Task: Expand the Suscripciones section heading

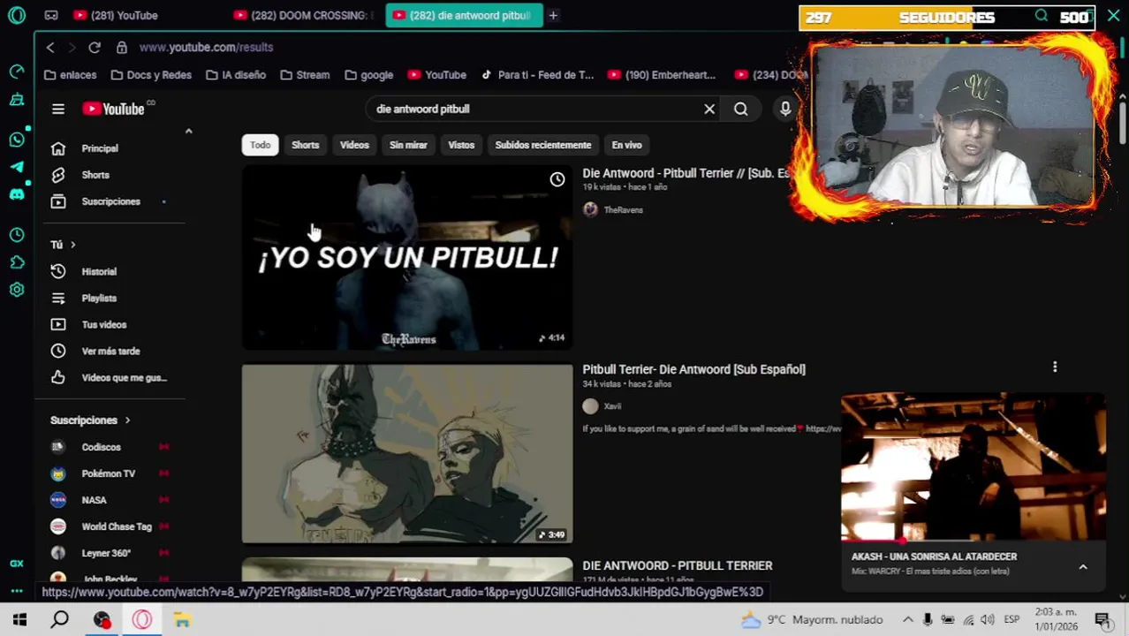Action: click(90, 420)
